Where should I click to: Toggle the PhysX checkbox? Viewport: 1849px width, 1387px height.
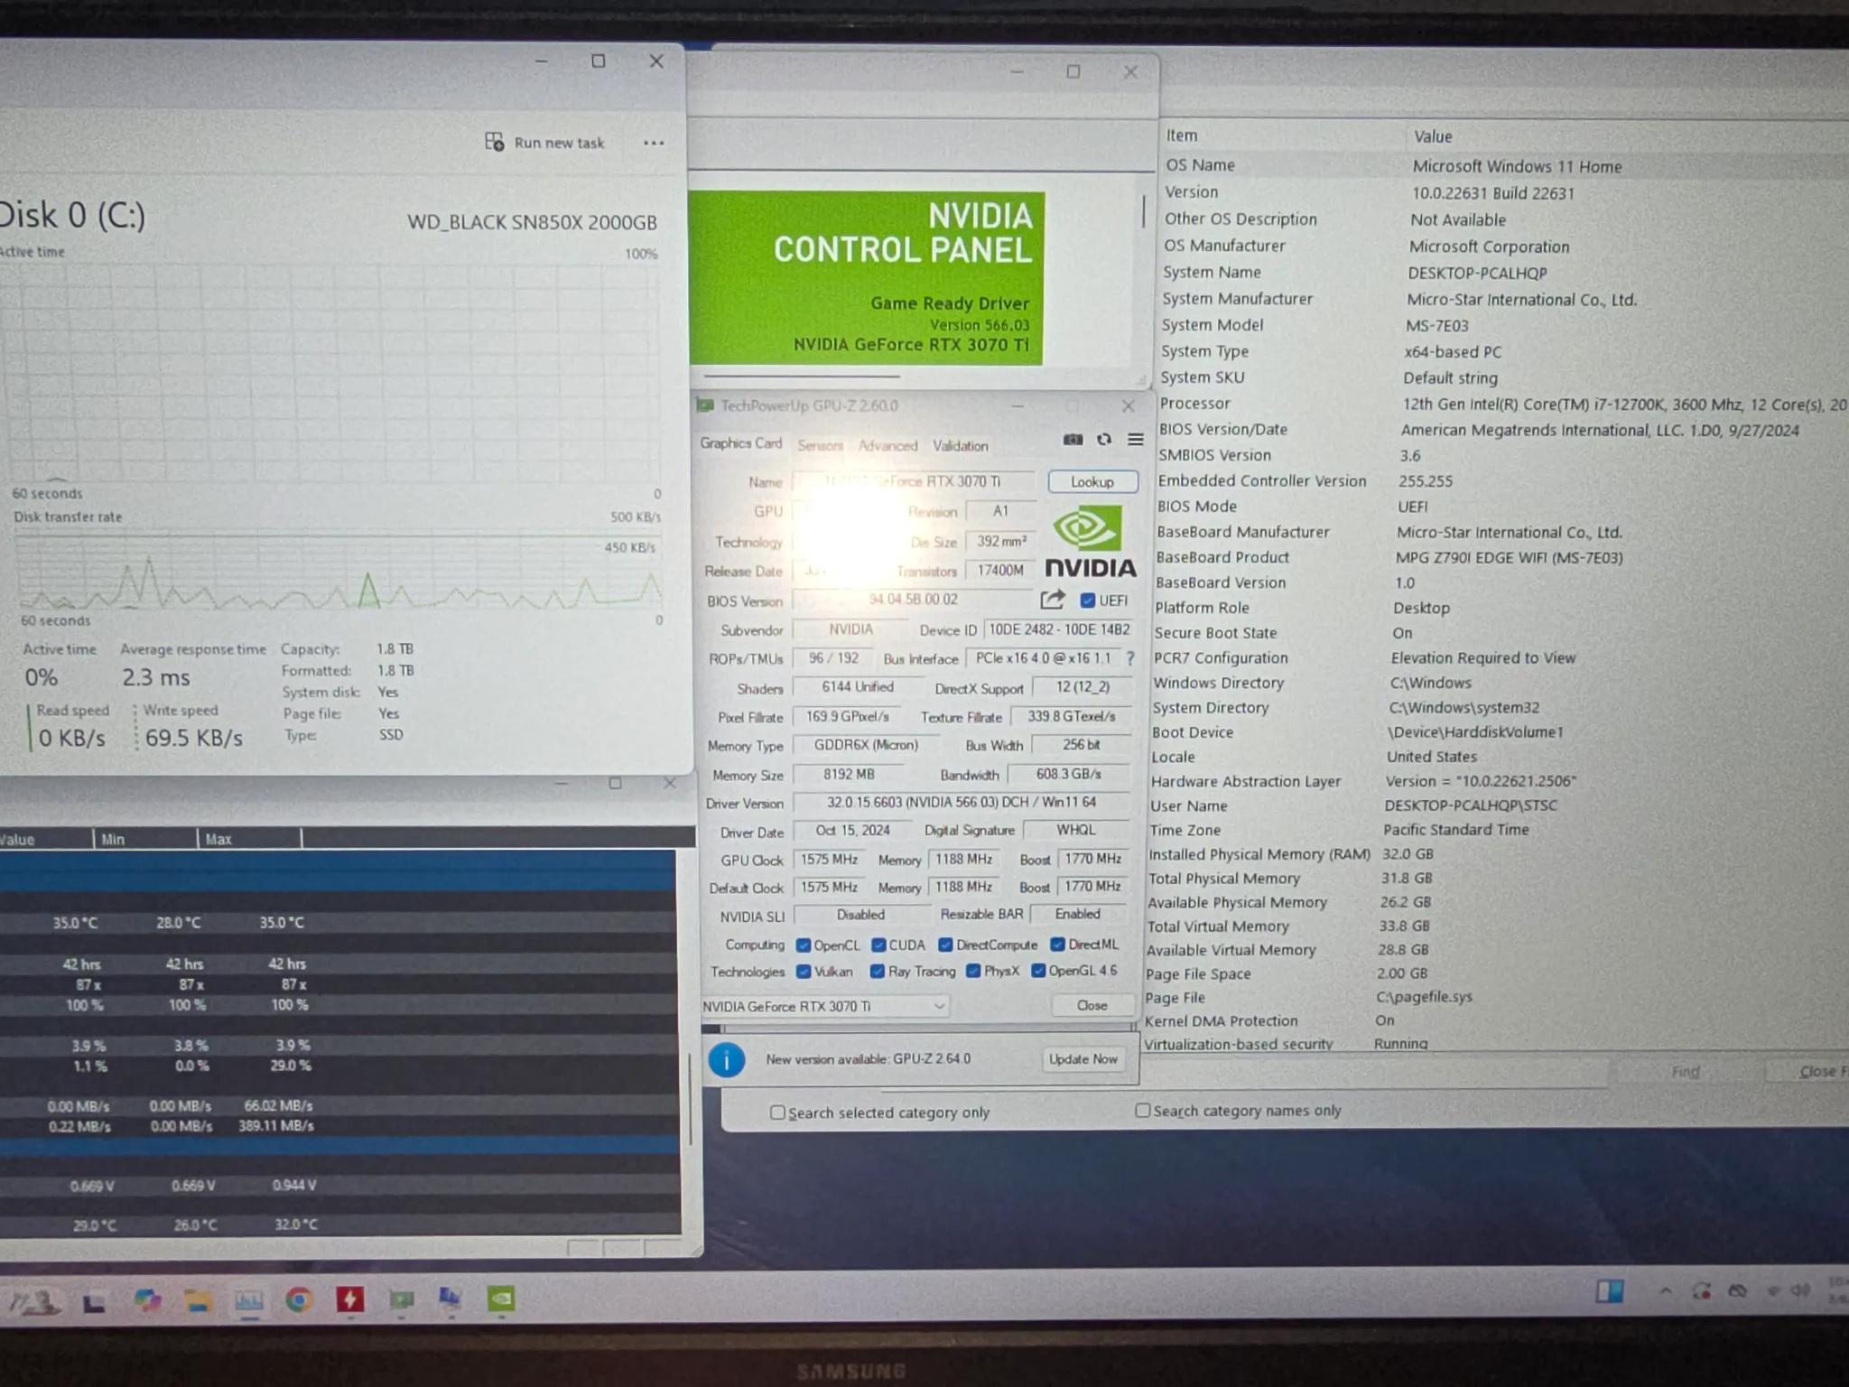972,971
